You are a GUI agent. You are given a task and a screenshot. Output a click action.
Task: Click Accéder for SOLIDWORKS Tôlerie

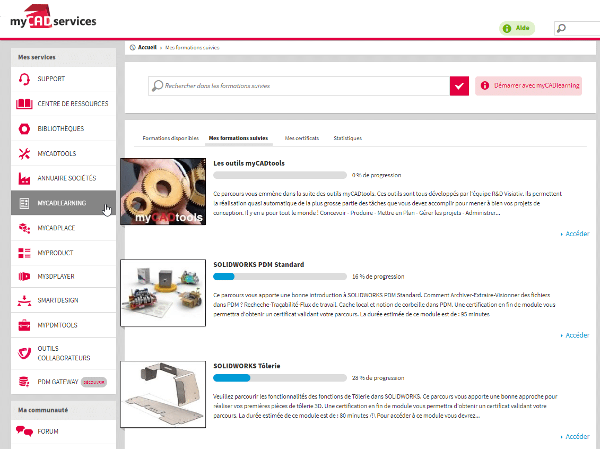(575, 437)
